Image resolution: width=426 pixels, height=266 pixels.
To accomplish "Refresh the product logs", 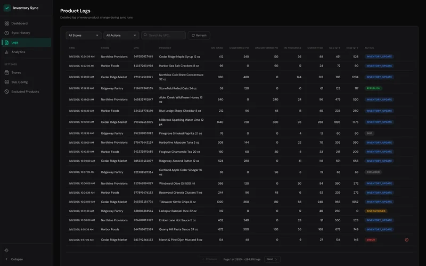I will (x=199, y=35).
